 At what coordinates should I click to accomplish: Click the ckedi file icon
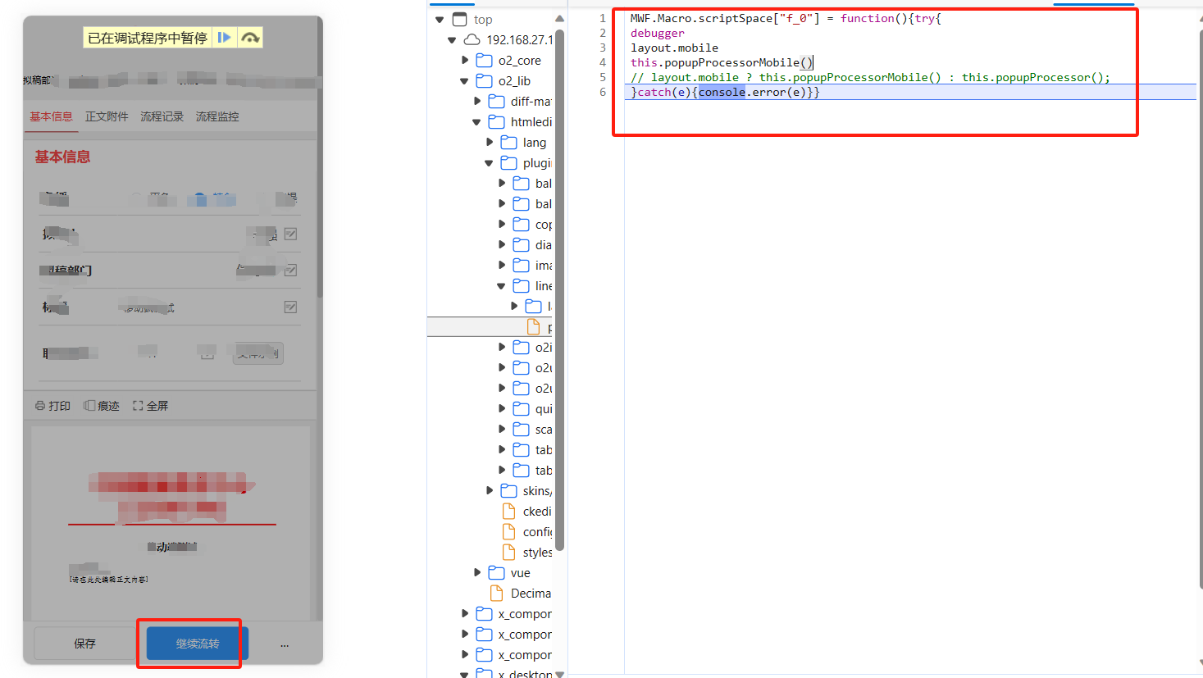pyautogui.click(x=508, y=512)
